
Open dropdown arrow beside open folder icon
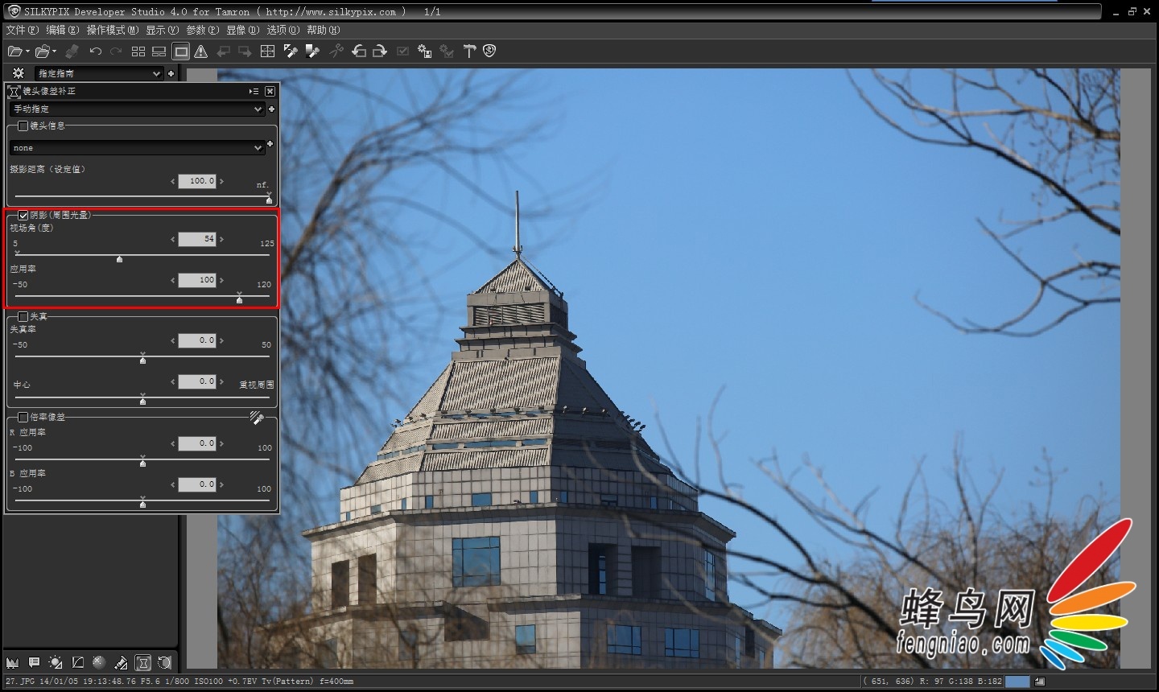tap(55, 51)
